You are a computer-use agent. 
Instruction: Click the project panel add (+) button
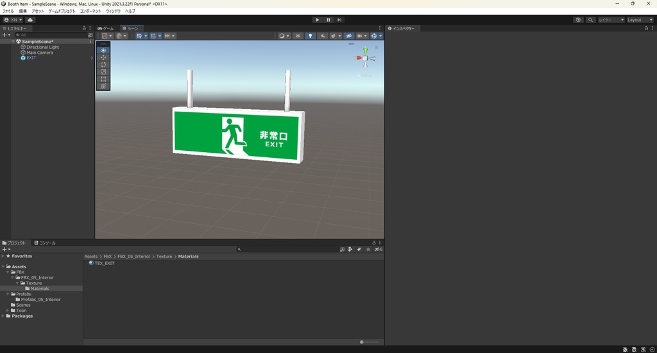click(6, 250)
